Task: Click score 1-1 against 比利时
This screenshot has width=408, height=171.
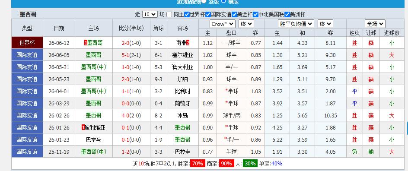Action: tap(125, 91)
